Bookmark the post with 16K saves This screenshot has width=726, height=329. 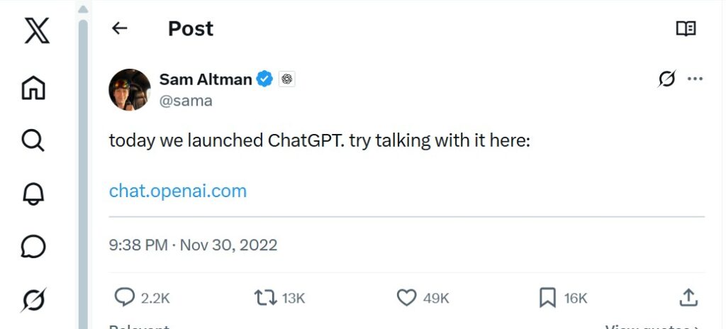[x=547, y=298]
